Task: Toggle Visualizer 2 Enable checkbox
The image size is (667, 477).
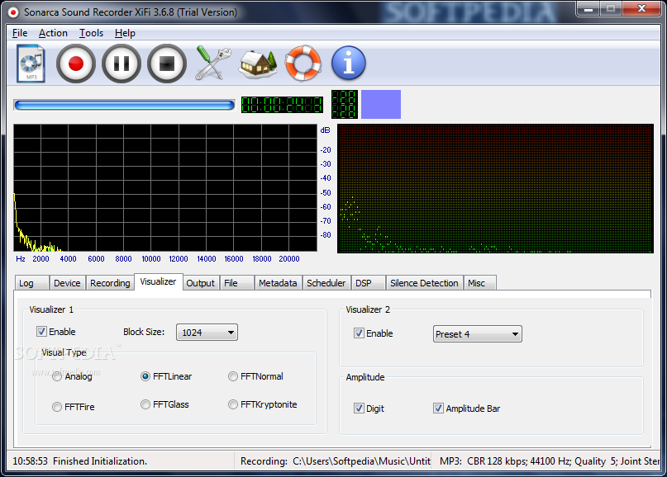Action: point(374,333)
